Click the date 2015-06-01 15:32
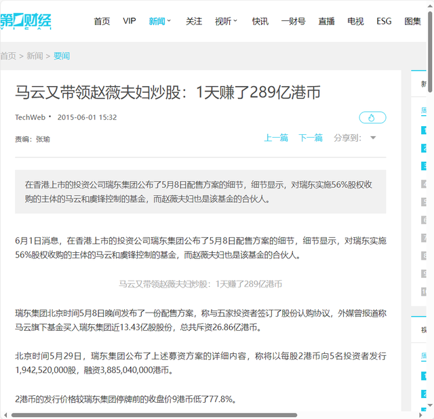The width and height of the screenshot is (434, 419). coord(87,117)
